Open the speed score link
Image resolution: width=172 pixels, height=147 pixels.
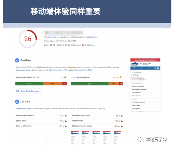(52, 37)
